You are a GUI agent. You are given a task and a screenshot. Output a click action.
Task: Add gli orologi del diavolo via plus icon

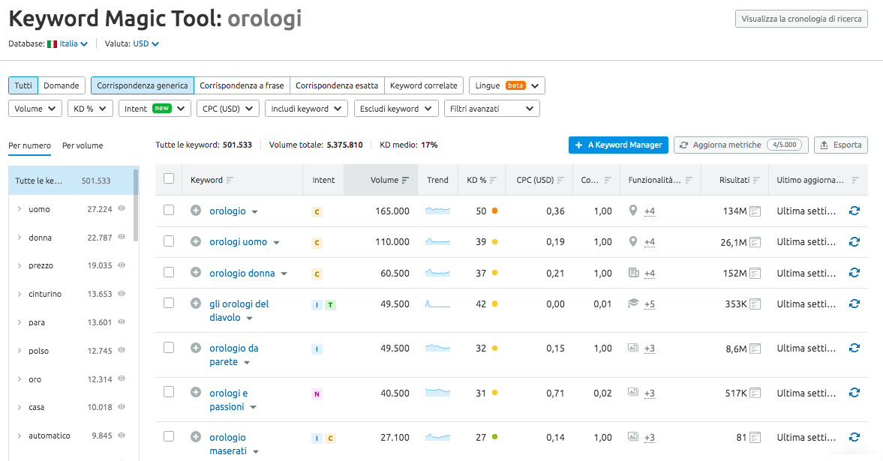[196, 304]
